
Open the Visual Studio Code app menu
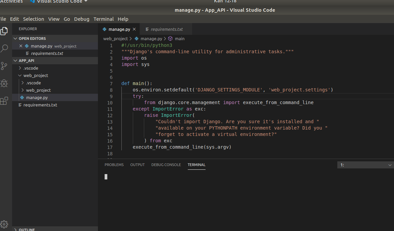[59, 1]
